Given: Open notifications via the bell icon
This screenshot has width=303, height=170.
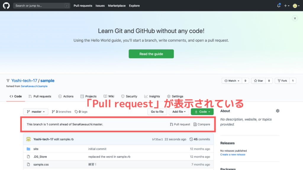Looking at the screenshot, I should [278, 5].
